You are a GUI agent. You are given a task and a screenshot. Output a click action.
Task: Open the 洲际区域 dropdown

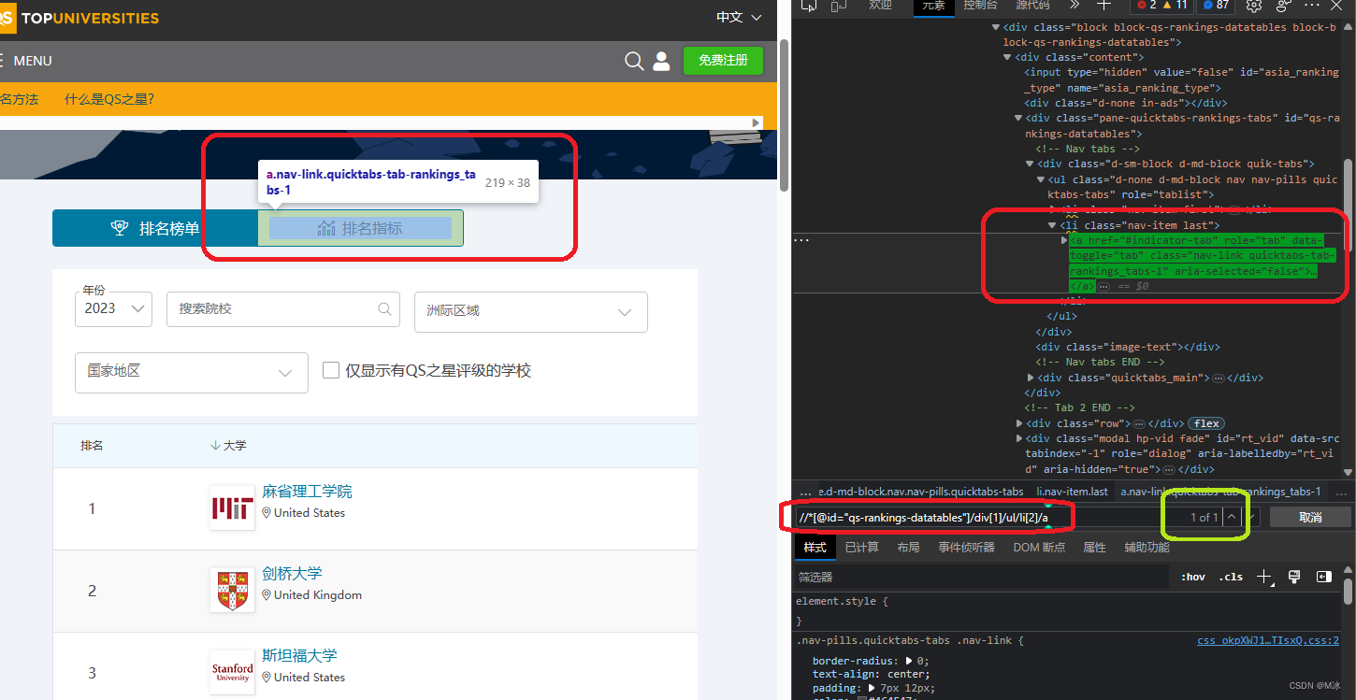coord(531,311)
